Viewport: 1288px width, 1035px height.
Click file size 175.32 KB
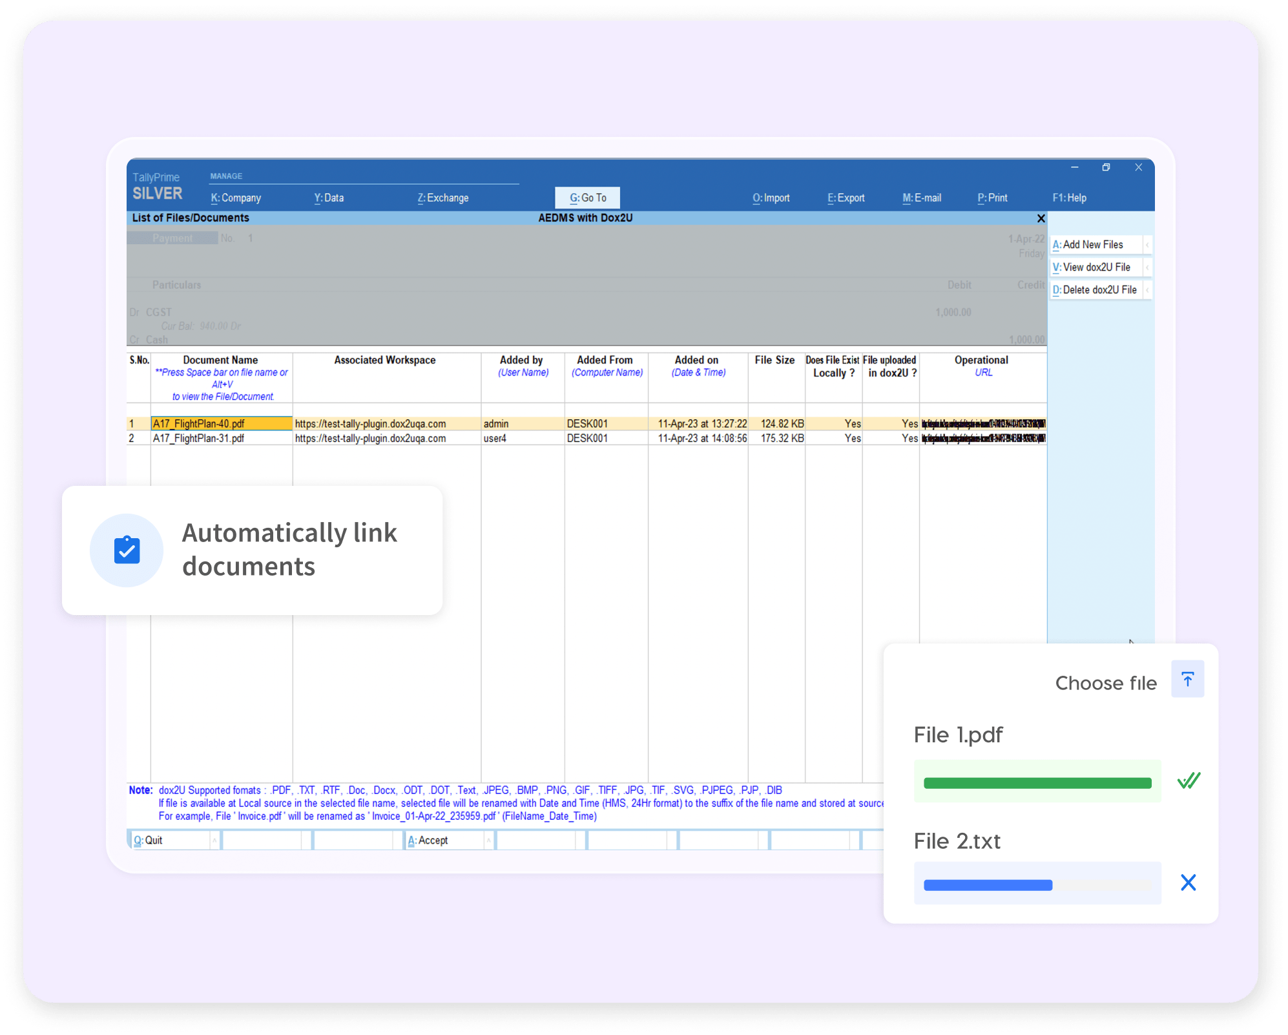[x=782, y=438]
